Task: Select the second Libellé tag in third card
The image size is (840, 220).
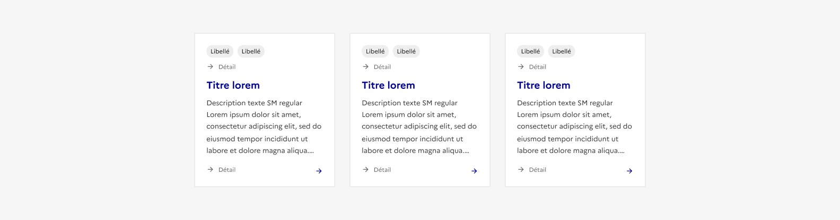Action: tap(562, 51)
